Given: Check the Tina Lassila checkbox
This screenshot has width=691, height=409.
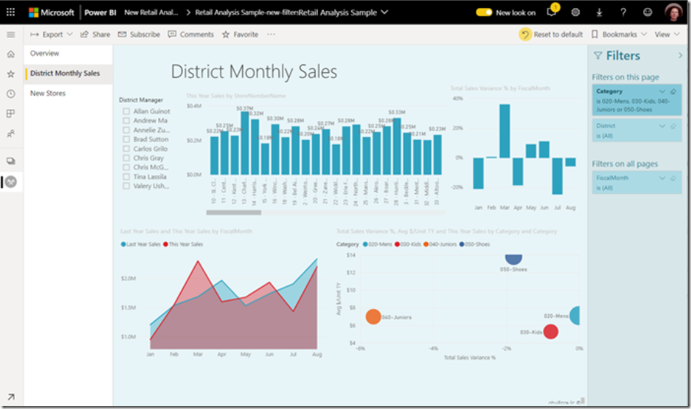Looking at the screenshot, I should pos(126,176).
